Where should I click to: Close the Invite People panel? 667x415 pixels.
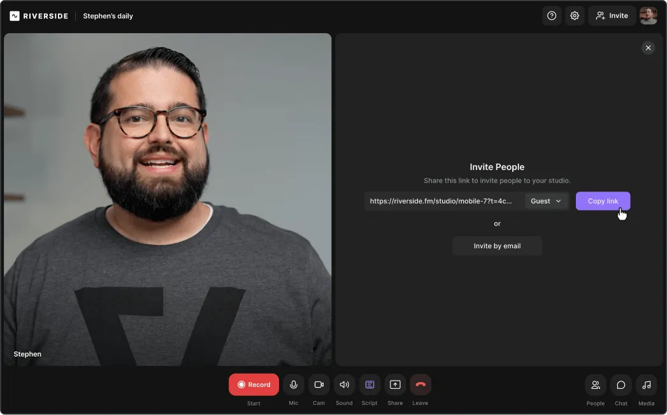tap(648, 48)
